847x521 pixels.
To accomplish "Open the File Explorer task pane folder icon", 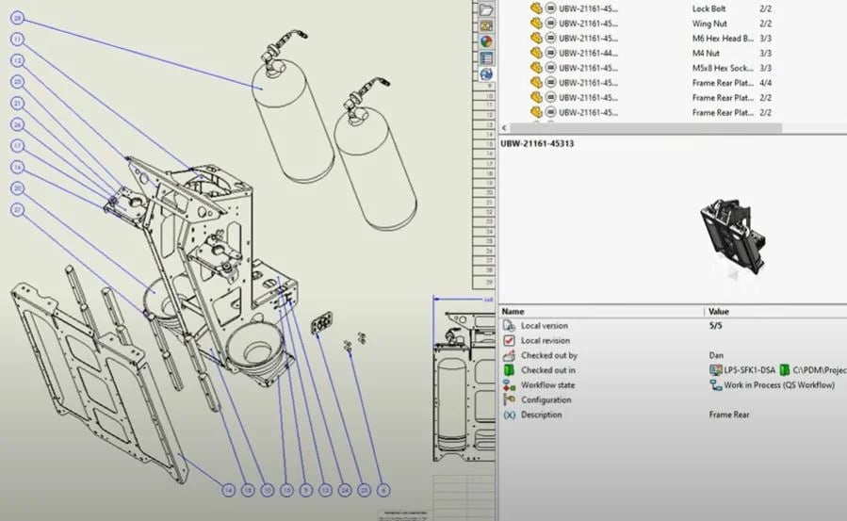I will point(485,9).
